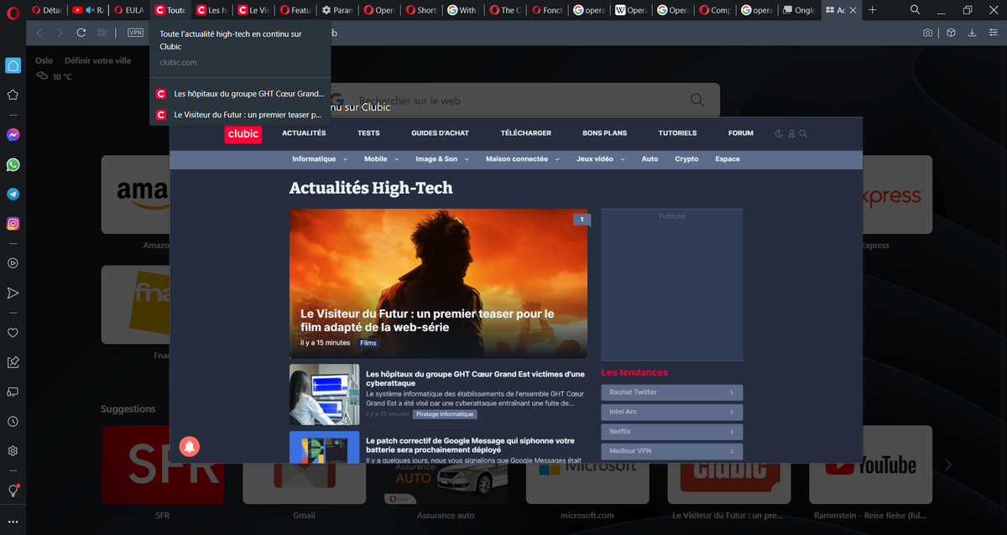Open the Clubic logo home link
The height and width of the screenshot is (535, 1007).
[x=243, y=134]
